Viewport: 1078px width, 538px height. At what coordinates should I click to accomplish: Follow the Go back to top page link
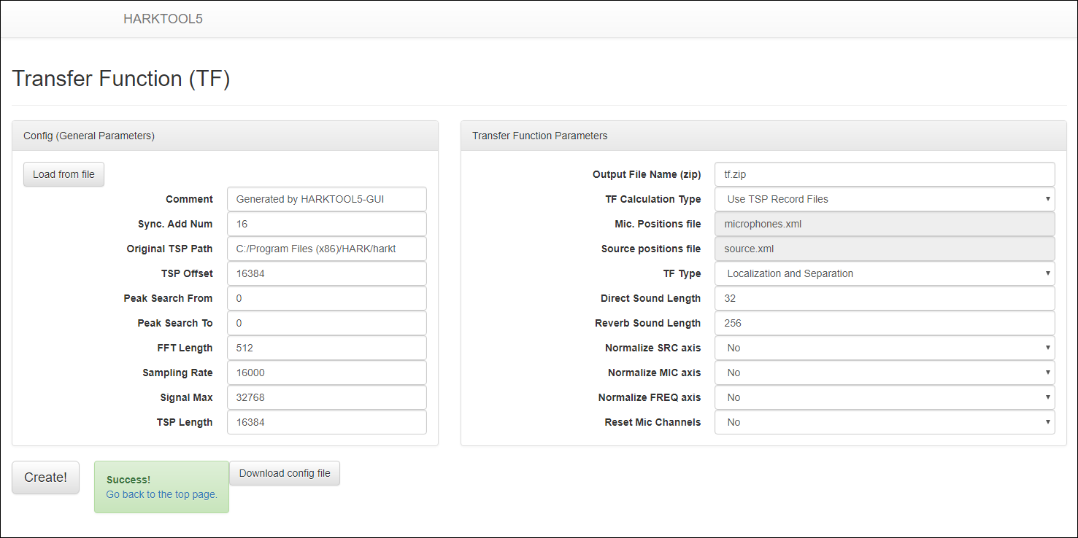[x=161, y=494]
